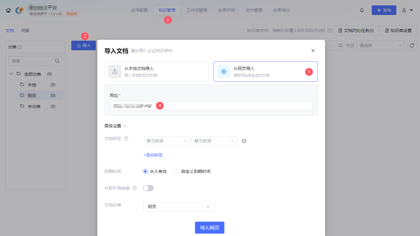This screenshot has height=236, width=420.
Task: Click the search magnifier in document search
Action: (340, 45)
